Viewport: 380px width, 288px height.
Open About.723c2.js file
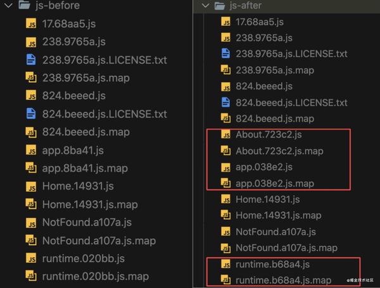[269, 135]
